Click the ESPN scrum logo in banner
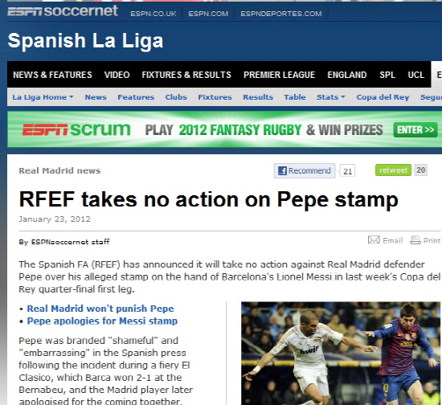The height and width of the screenshot is (405, 442). tap(76, 129)
